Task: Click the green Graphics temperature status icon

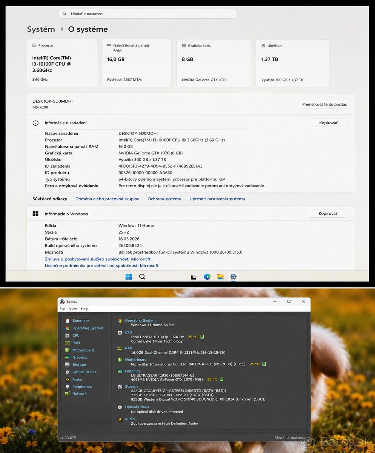Action: pyautogui.click(x=221, y=379)
